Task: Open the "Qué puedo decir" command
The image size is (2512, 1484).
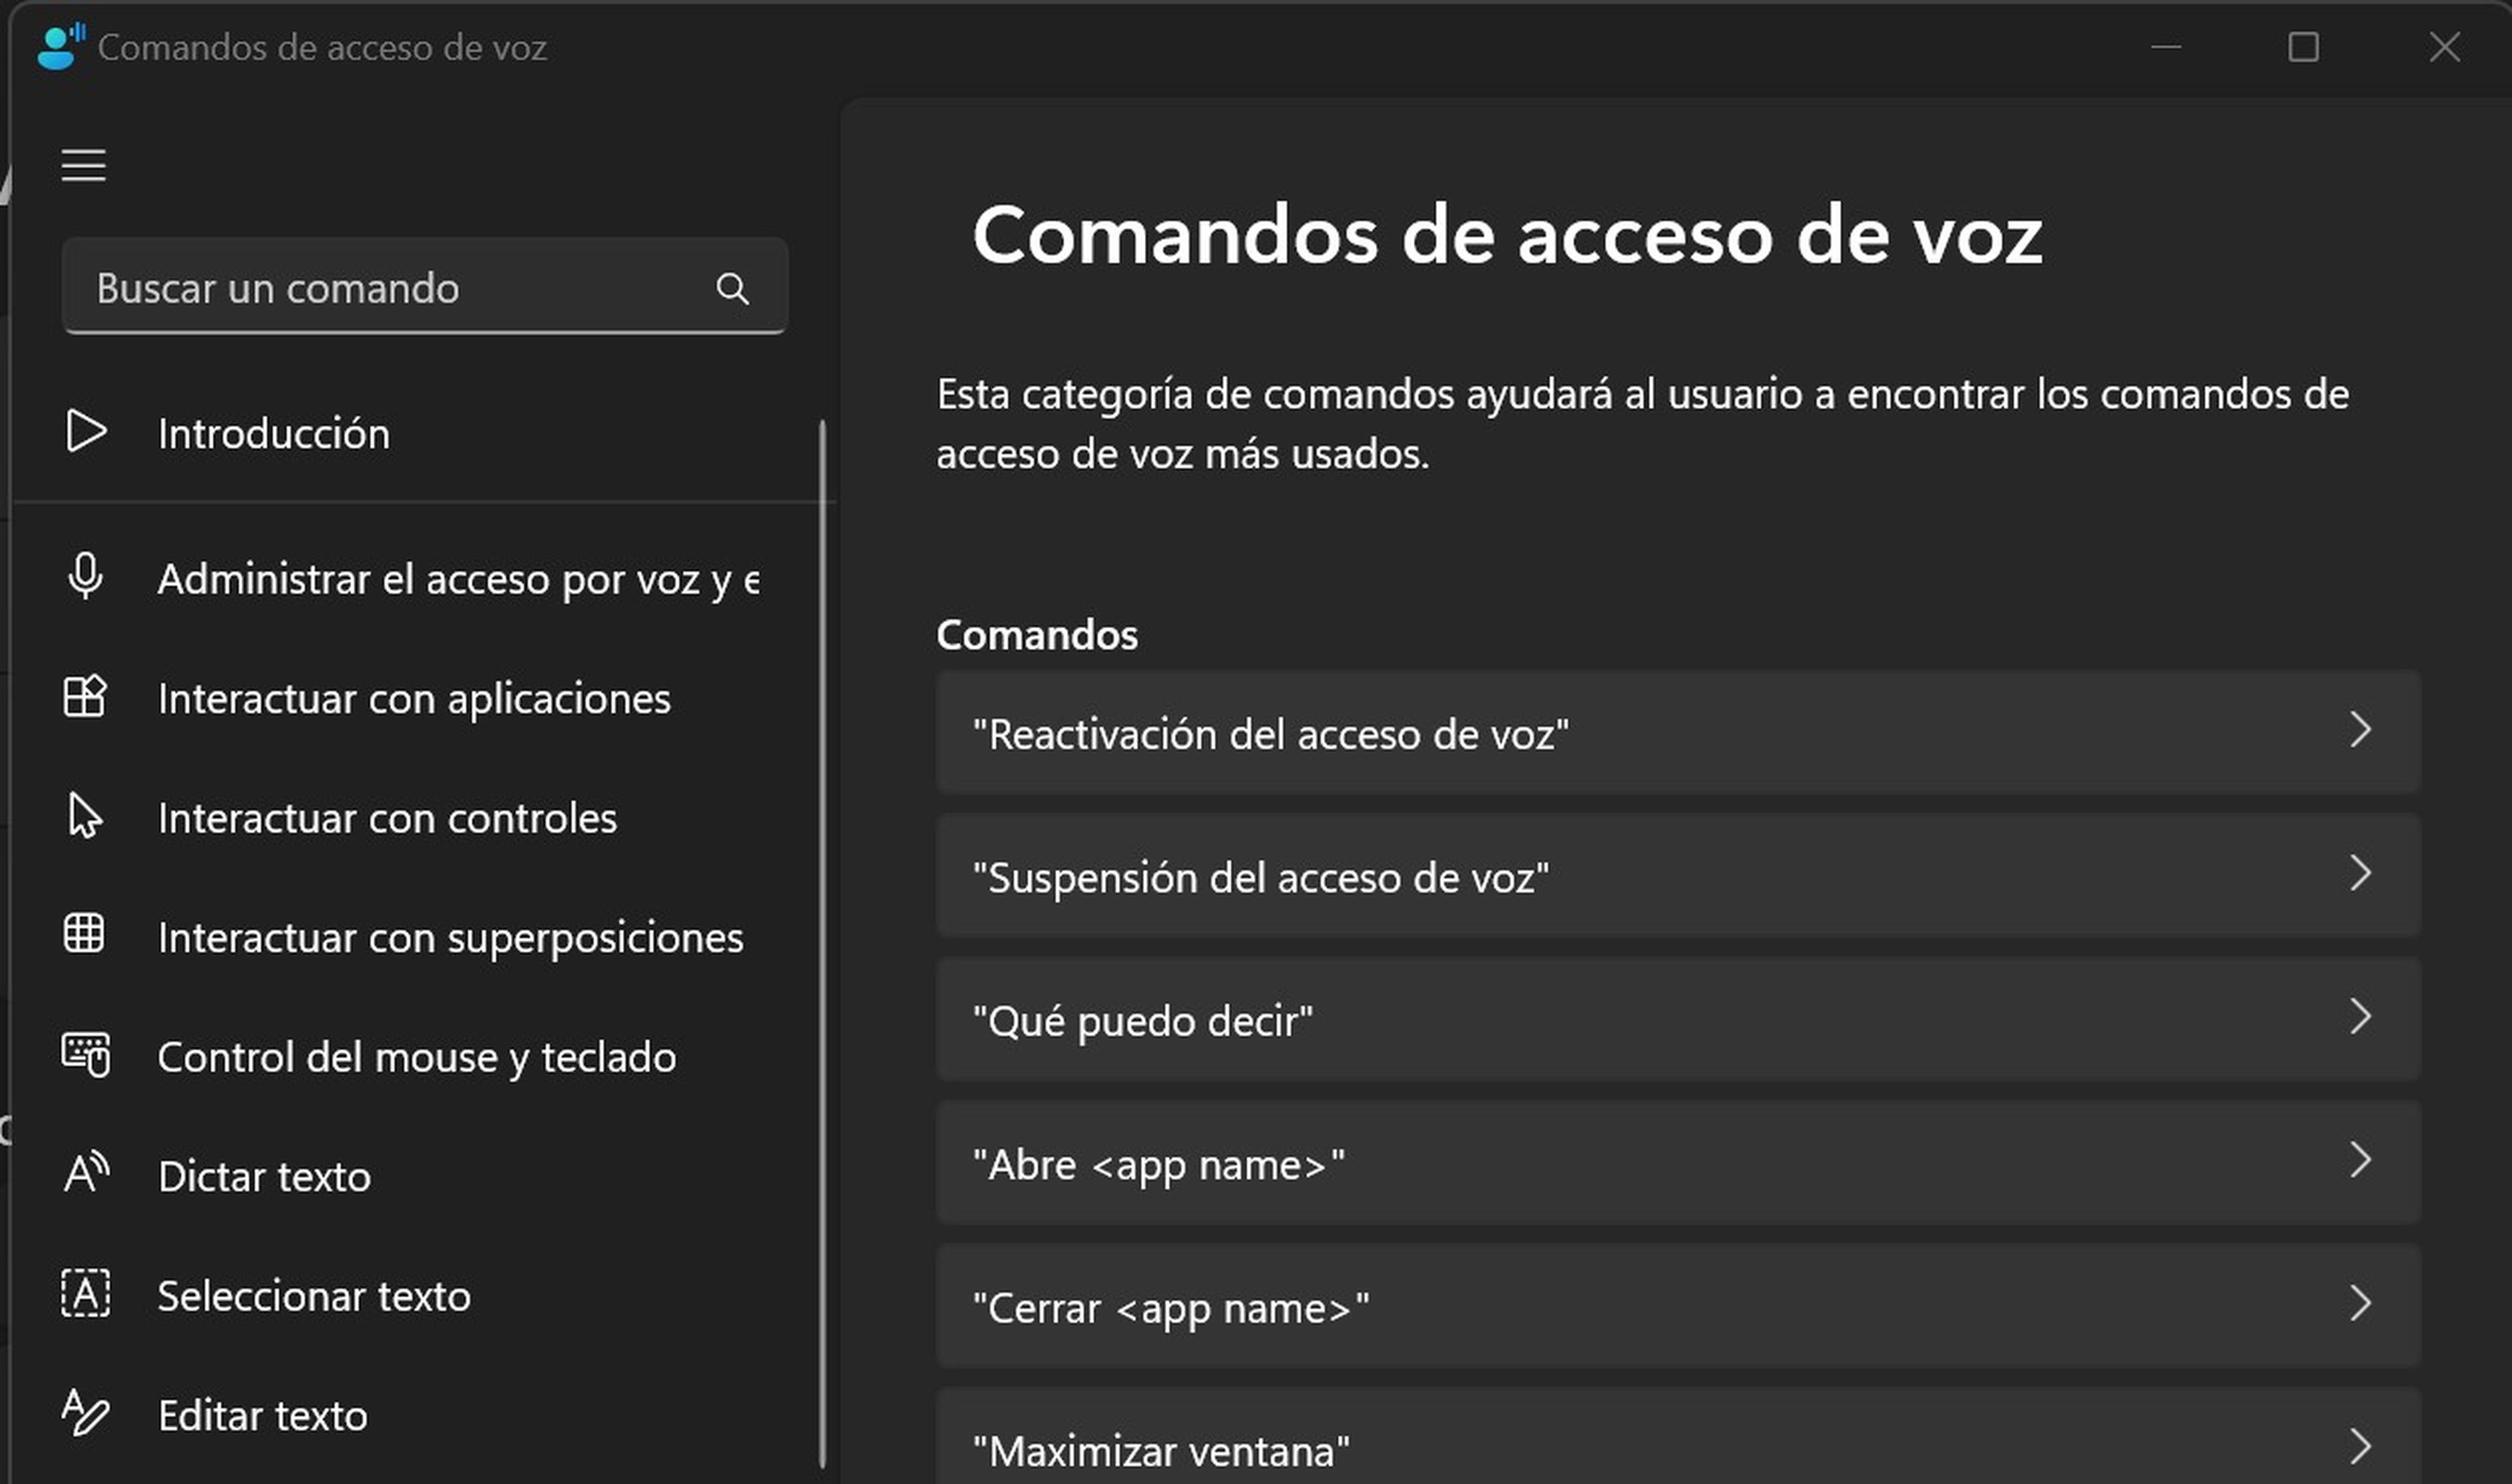Action: click(x=1678, y=1019)
